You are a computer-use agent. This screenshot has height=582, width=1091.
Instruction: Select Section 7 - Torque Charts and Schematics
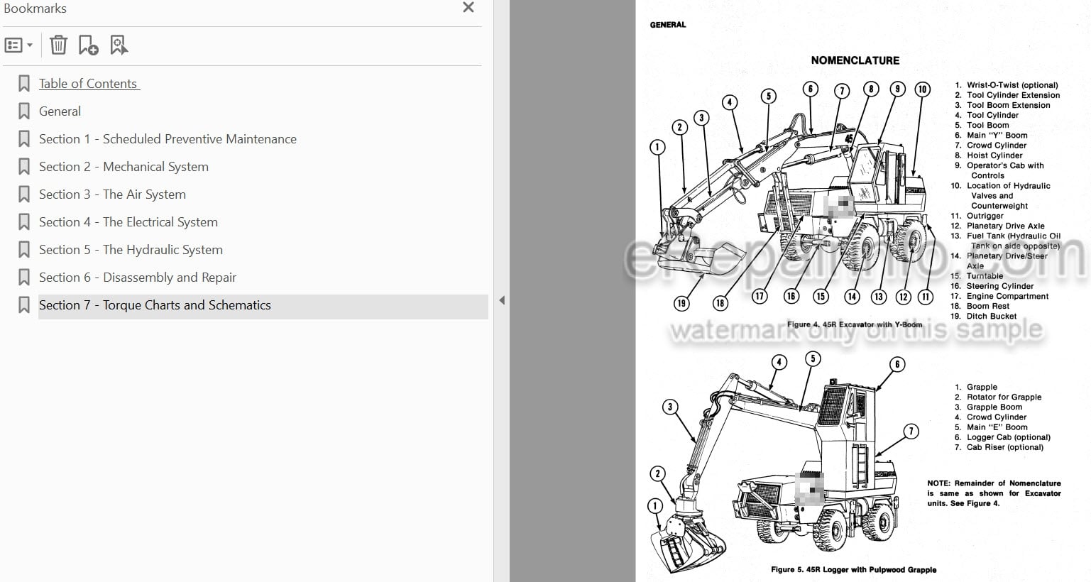point(155,305)
